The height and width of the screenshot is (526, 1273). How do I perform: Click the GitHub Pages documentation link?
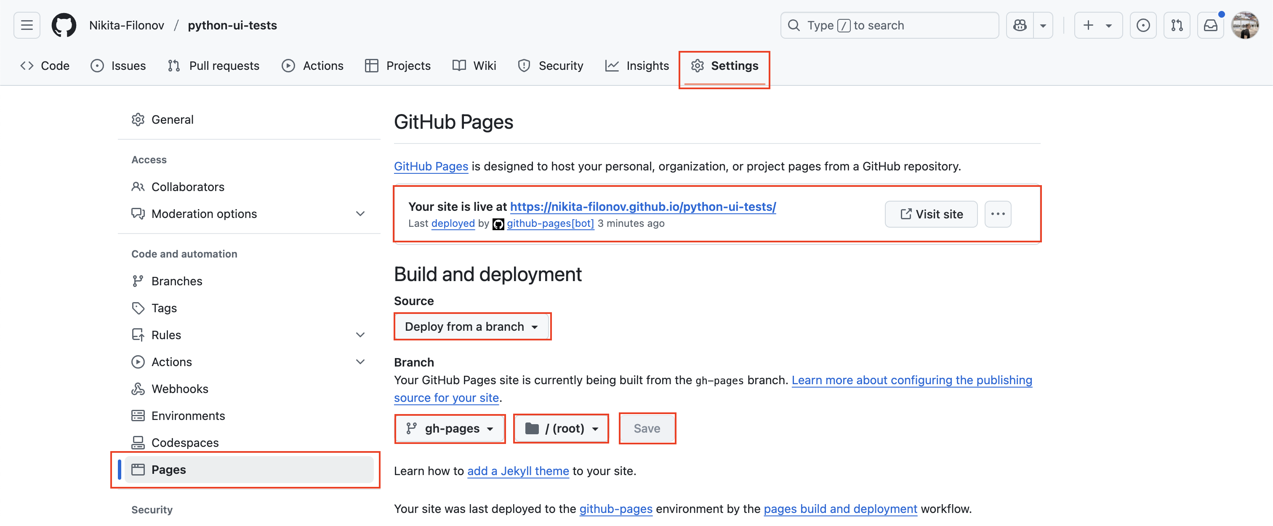point(431,167)
